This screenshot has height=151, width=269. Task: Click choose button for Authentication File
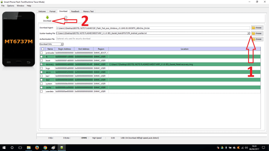point(257,39)
